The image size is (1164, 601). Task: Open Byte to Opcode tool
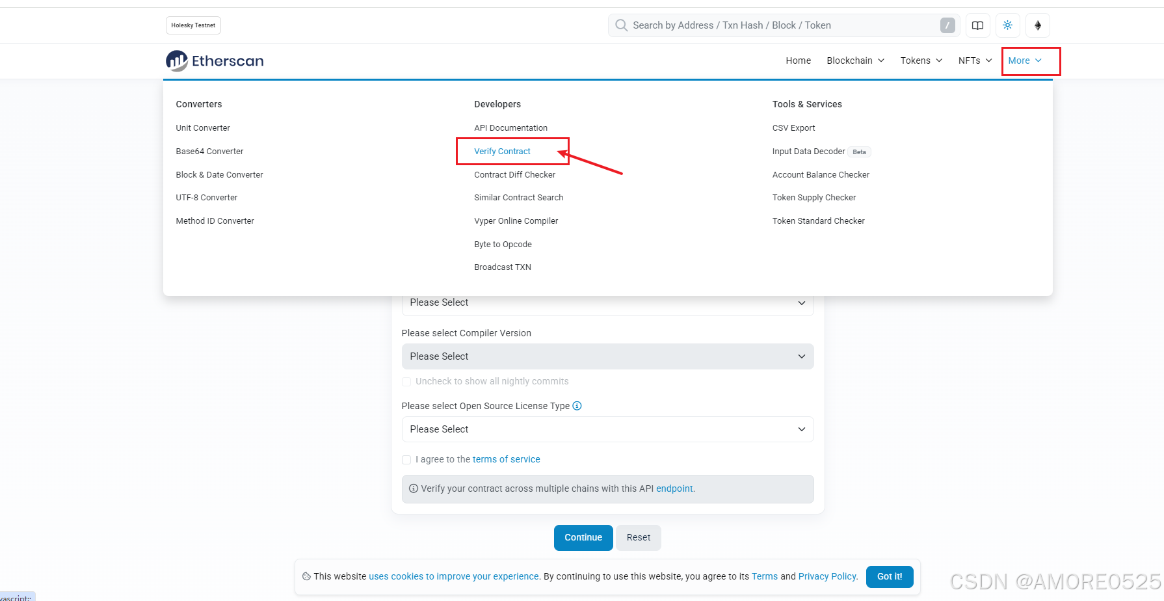[503, 245]
